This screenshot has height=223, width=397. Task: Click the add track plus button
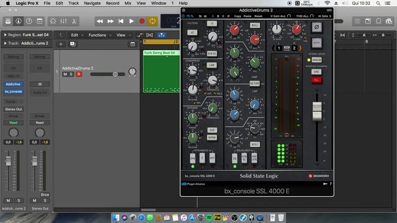[61, 44]
